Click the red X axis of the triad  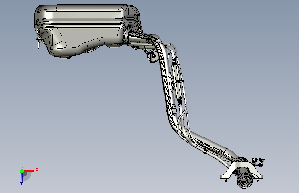[x=29, y=171]
